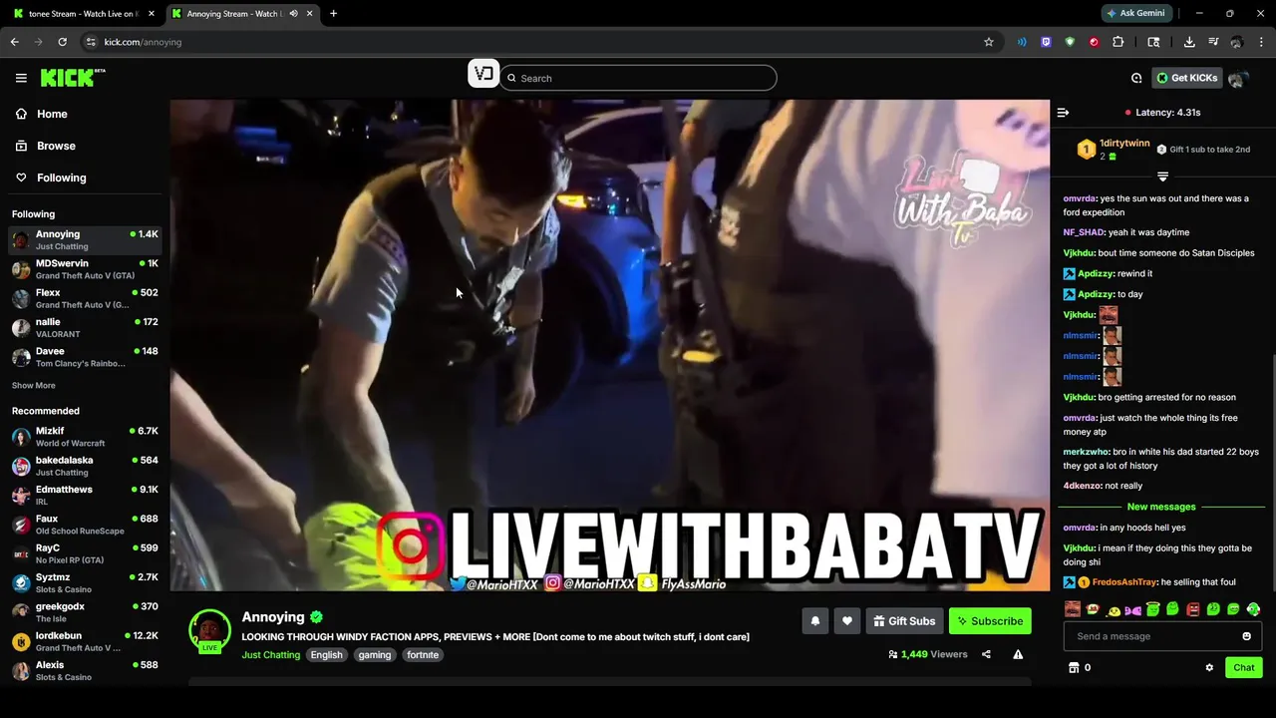This screenshot has width=1276, height=718.
Task: Reload the page
Action: click(62, 42)
